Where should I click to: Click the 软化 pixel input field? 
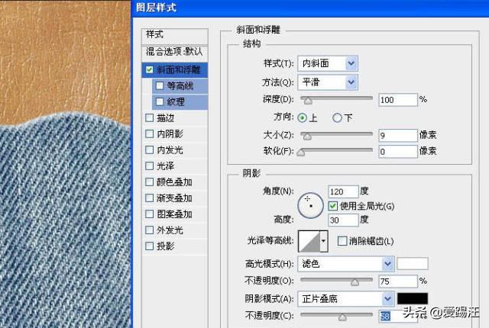(x=398, y=152)
